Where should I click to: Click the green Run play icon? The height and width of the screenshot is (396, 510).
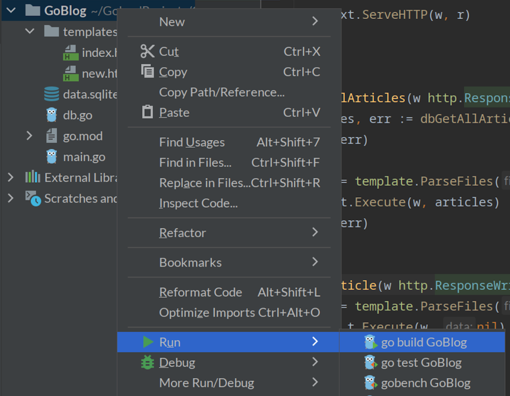click(x=148, y=342)
